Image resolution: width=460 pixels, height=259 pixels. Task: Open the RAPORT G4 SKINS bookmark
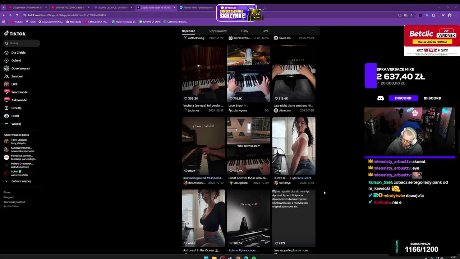149,22
